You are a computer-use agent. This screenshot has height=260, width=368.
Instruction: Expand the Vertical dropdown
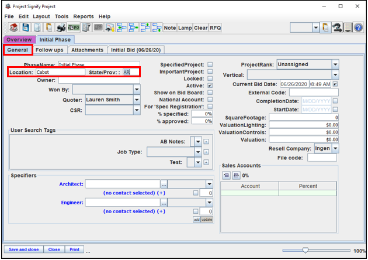click(335, 75)
